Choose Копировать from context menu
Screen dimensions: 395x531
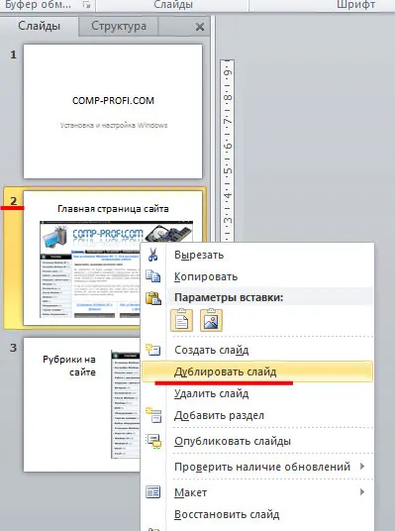tap(257, 276)
